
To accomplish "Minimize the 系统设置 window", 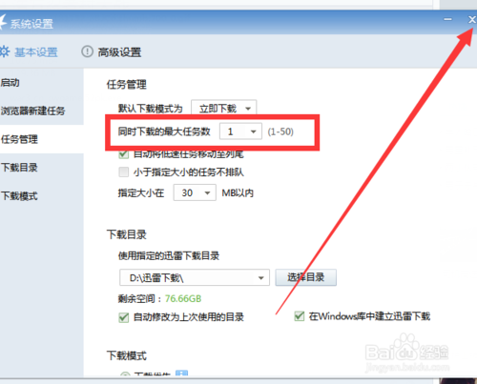I will [x=447, y=19].
